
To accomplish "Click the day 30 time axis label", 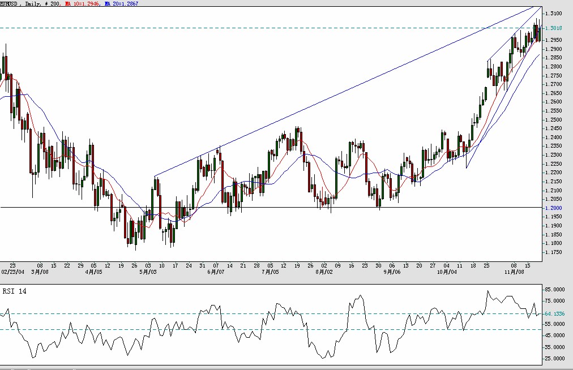I will tap(378, 265).
